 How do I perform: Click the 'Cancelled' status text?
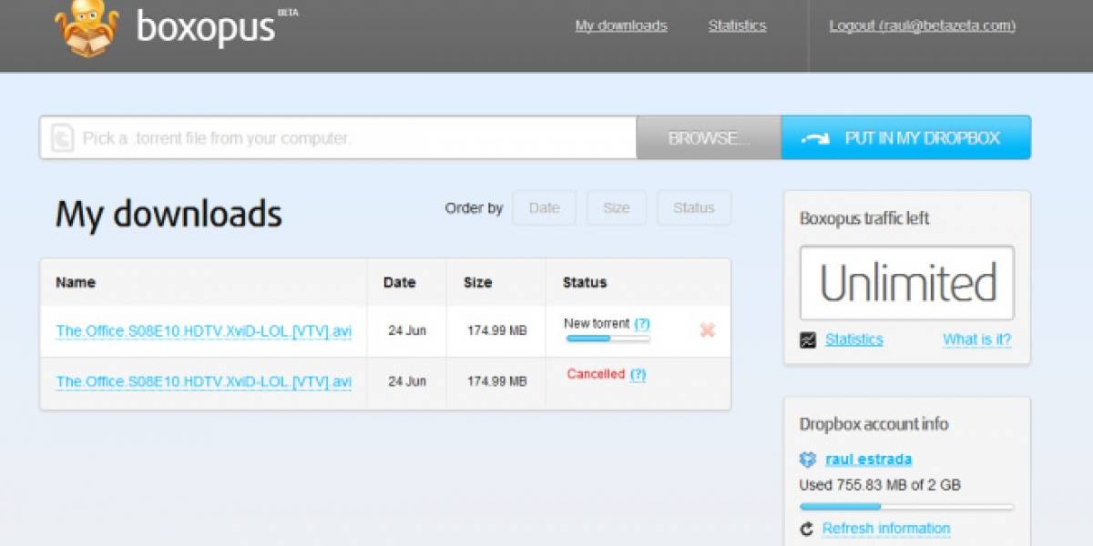click(x=596, y=374)
